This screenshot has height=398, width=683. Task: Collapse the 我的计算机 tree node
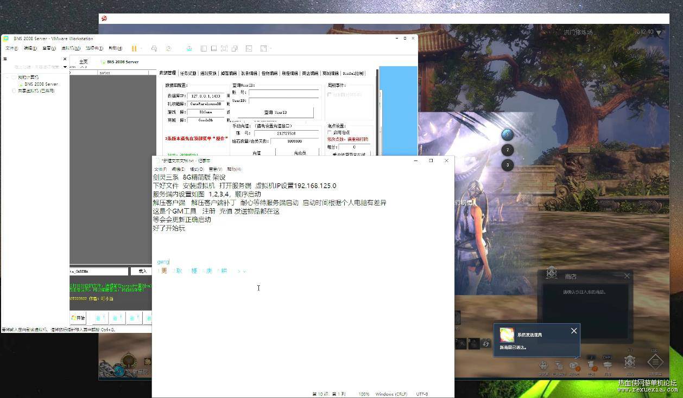click(8, 77)
